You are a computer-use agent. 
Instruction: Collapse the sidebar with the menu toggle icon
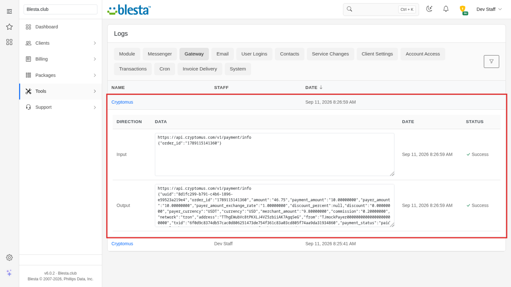(x=9, y=11)
